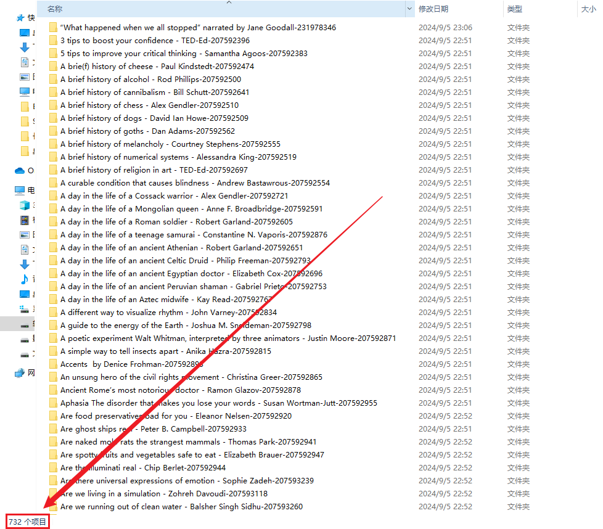
Task: Click folder icon of 'A brief history of dogs'
Action: pyautogui.click(x=53, y=118)
